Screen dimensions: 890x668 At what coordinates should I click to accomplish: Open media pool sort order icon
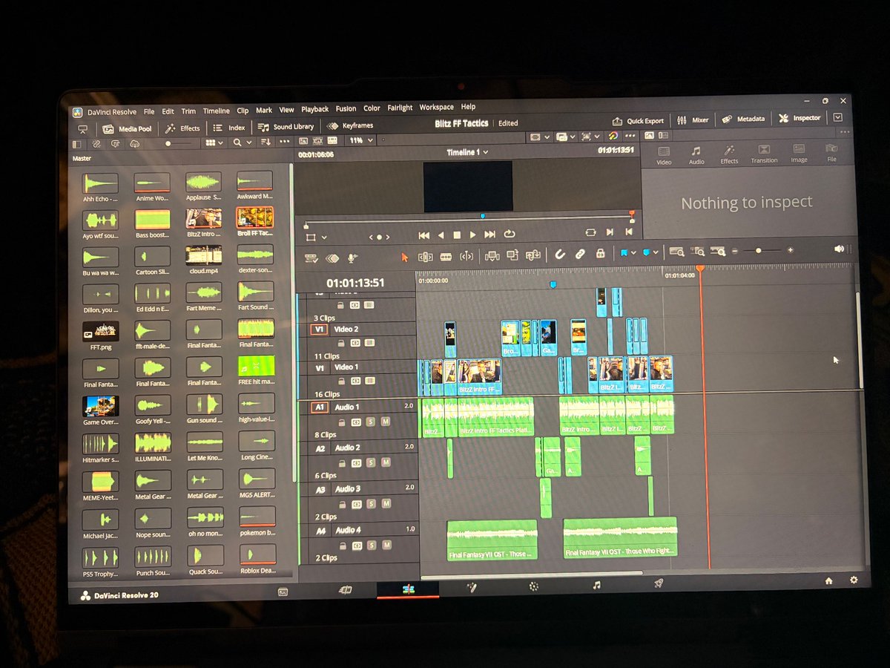tap(266, 142)
